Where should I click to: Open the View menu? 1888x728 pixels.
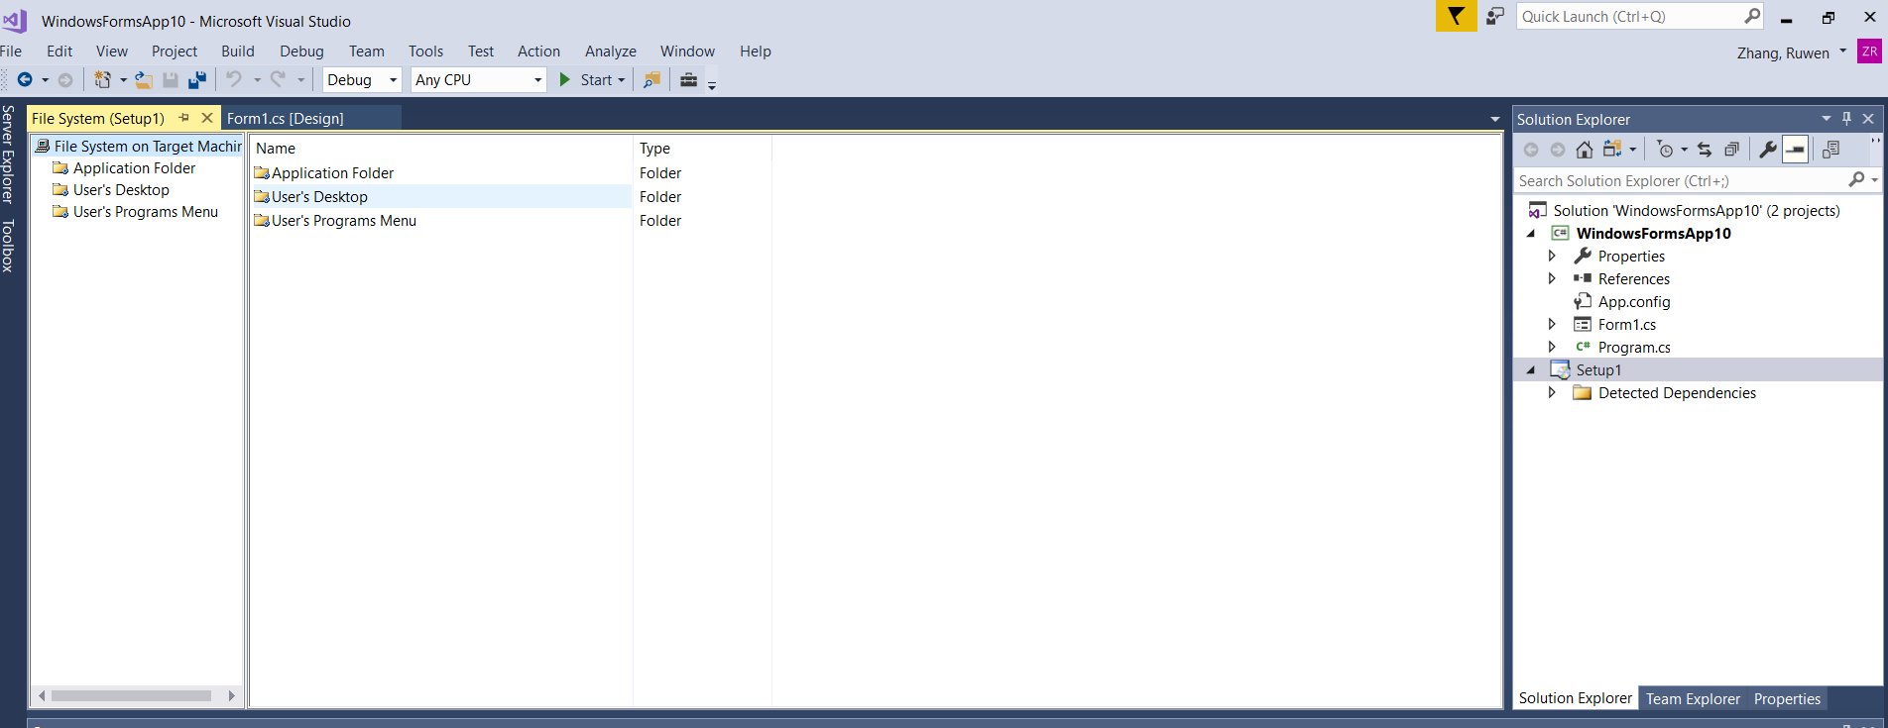(x=112, y=52)
